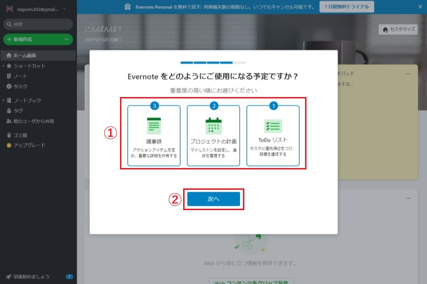Image resolution: width=427 pixels, height=284 pixels.
Task: Toggle the プロジェクトの計画 usage card
Action: coord(213,136)
